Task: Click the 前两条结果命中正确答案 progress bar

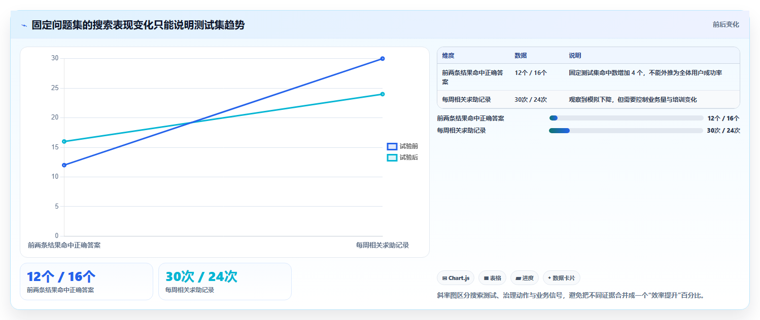Action: pyautogui.click(x=626, y=118)
